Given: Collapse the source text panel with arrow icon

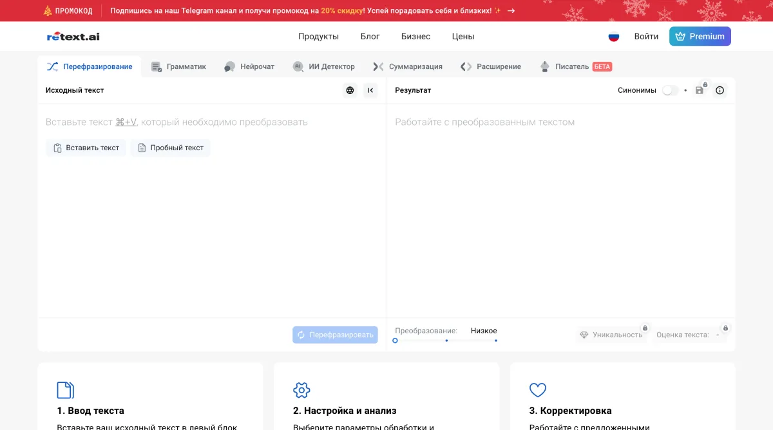Looking at the screenshot, I should click(370, 90).
